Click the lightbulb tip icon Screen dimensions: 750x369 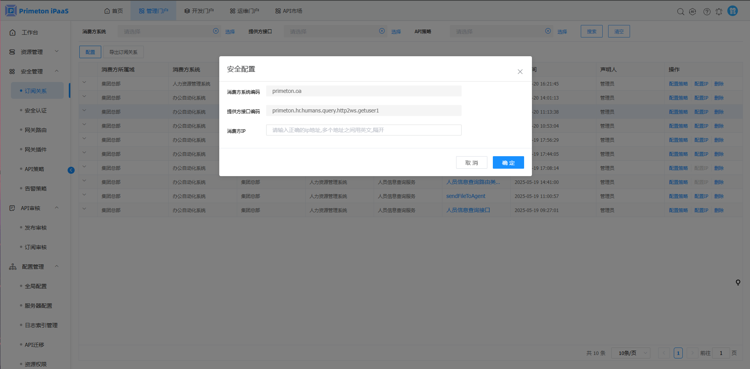738,282
